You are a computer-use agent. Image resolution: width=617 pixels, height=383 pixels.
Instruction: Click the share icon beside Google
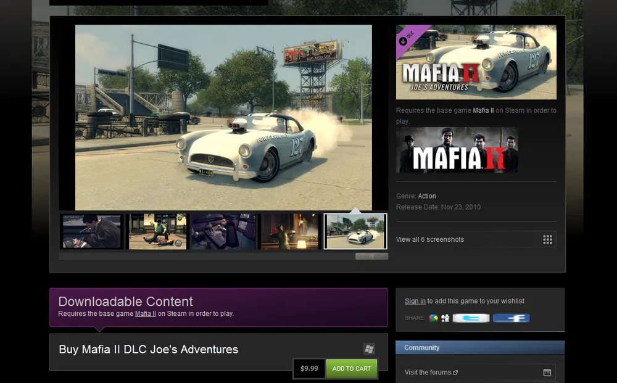(x=445, y=318)
